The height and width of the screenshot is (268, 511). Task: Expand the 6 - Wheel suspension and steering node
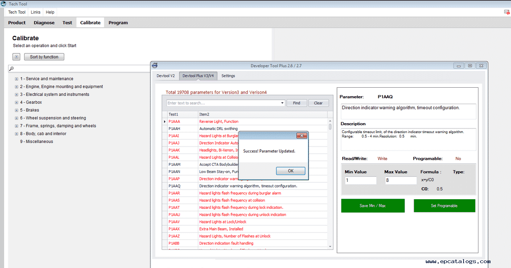[16, 118]
